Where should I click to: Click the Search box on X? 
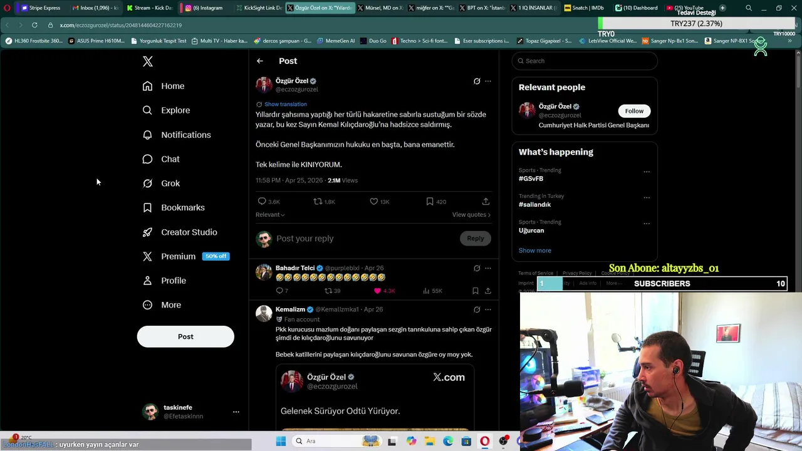[x=585, y=61]
